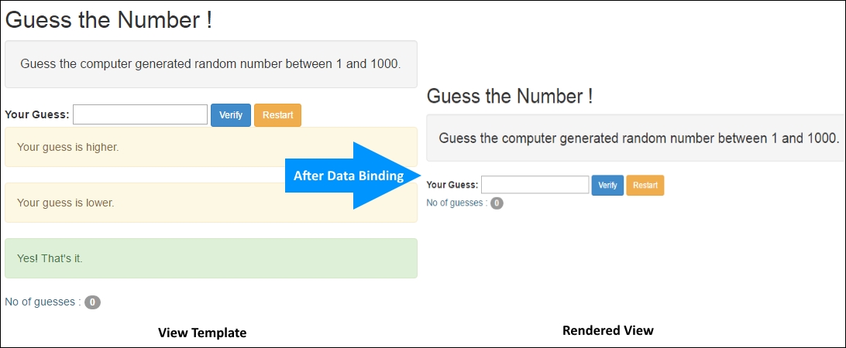Click Verify button in View Template
This screenshot has height=348, width=846.
[x=231, y=114]
